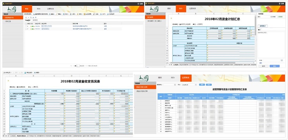Click the user icon at top-left of the first window
Screen dimensions: 288x140
(3, 3)
